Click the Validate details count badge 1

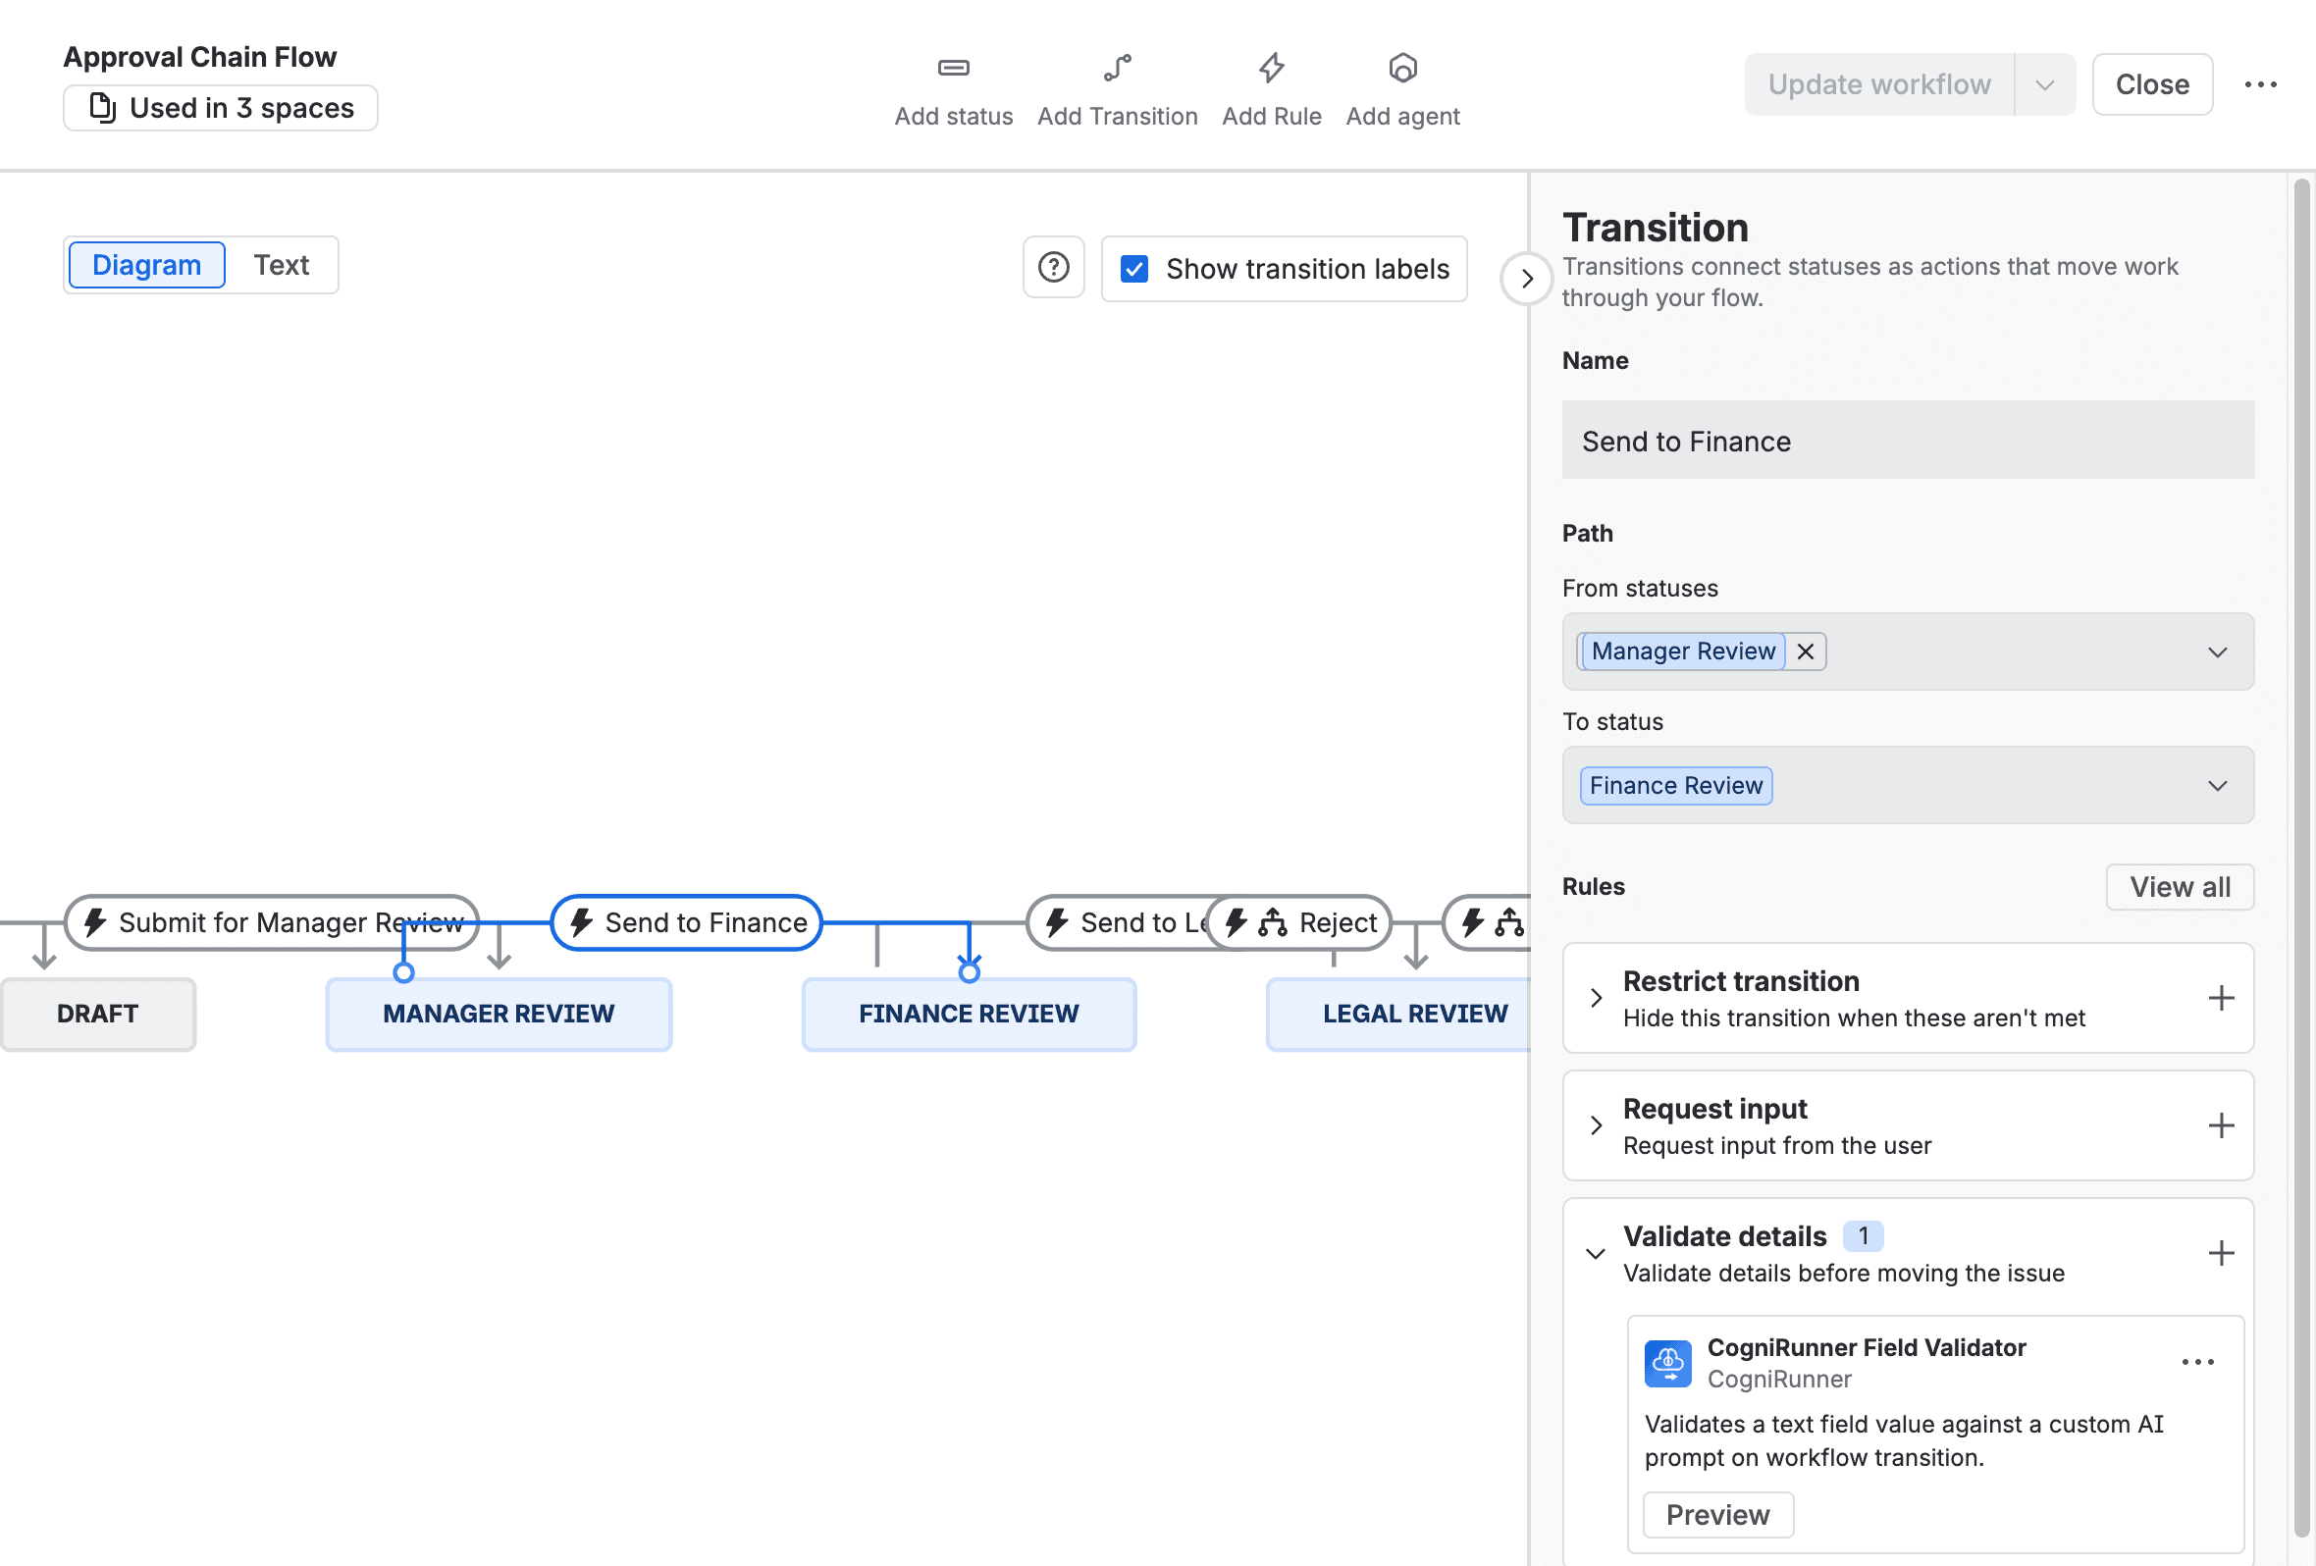point(1863,1236)
